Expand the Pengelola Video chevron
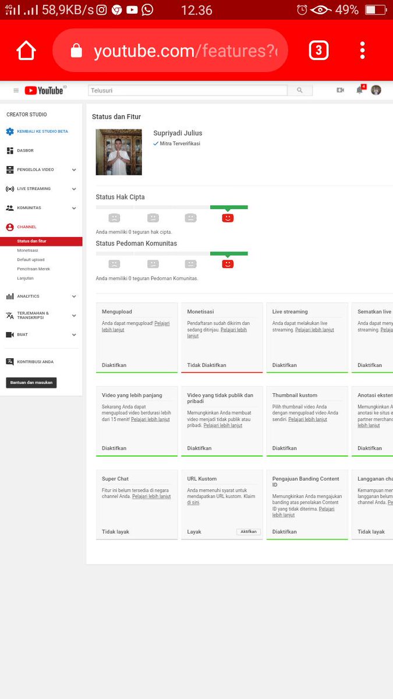 tap(74, 170)
